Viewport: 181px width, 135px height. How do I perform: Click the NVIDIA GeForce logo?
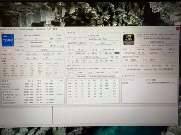click(x=129, y=40)
